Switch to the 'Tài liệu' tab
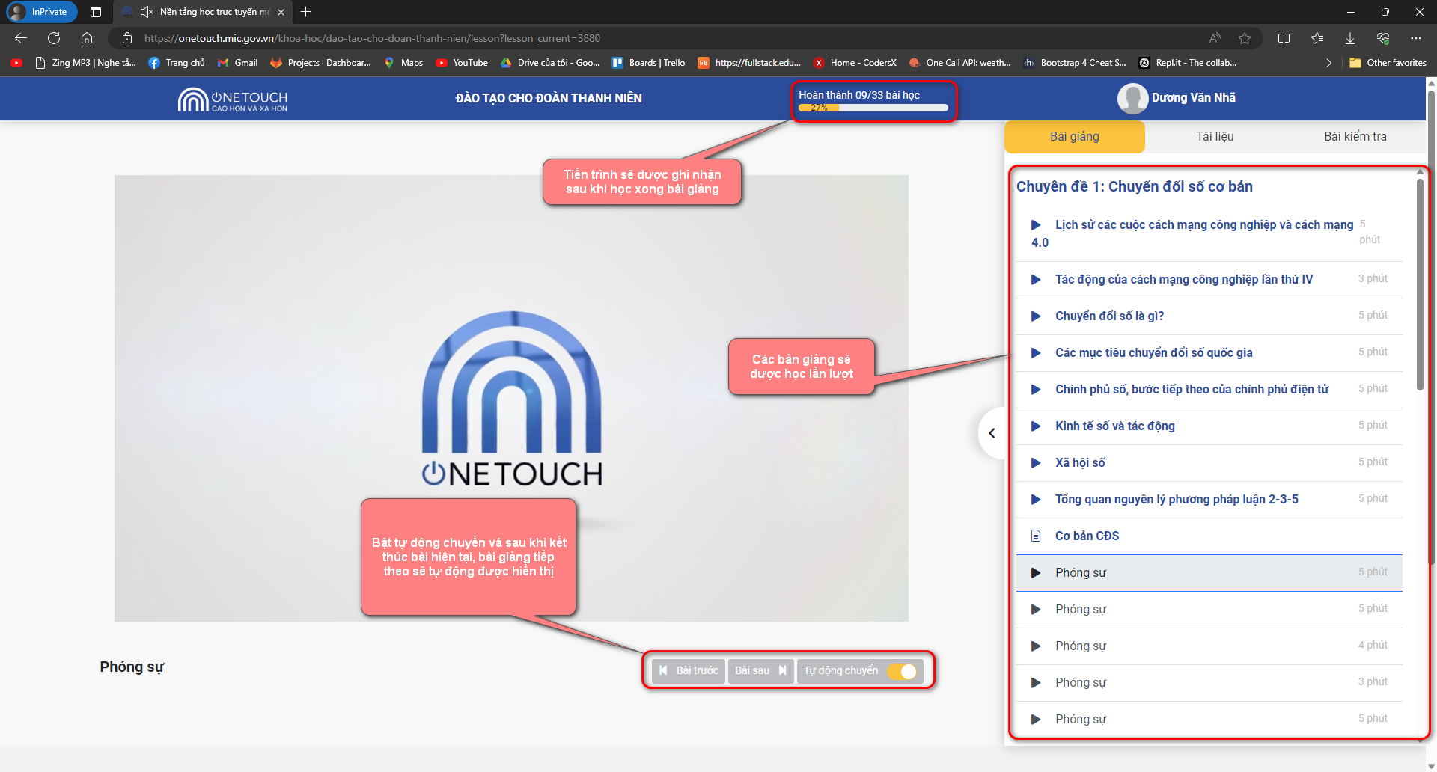 [1215, 137]
